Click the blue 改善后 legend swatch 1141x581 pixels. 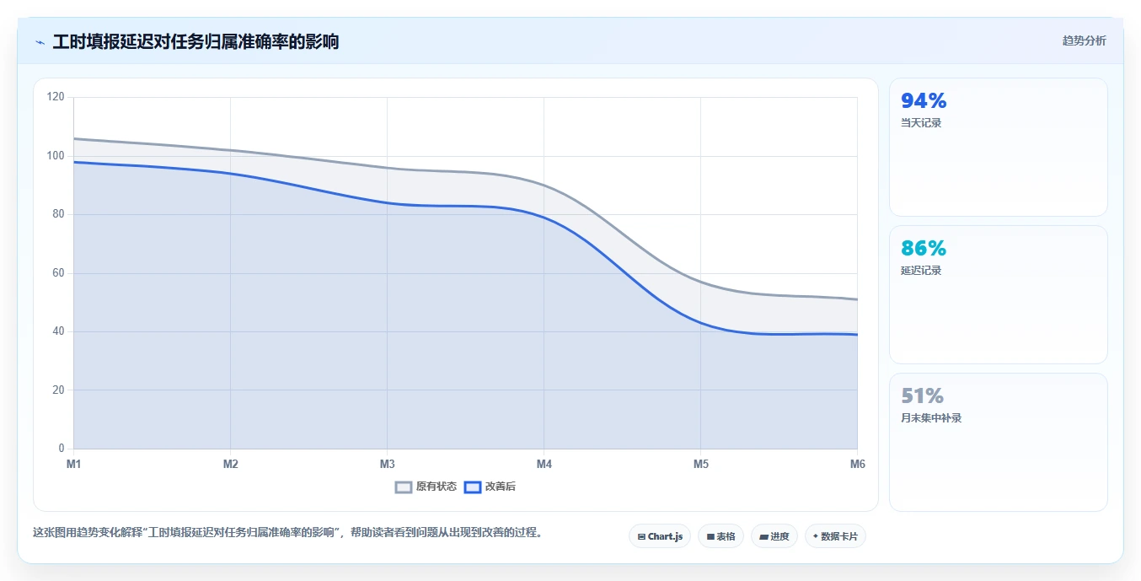(473, 487)
